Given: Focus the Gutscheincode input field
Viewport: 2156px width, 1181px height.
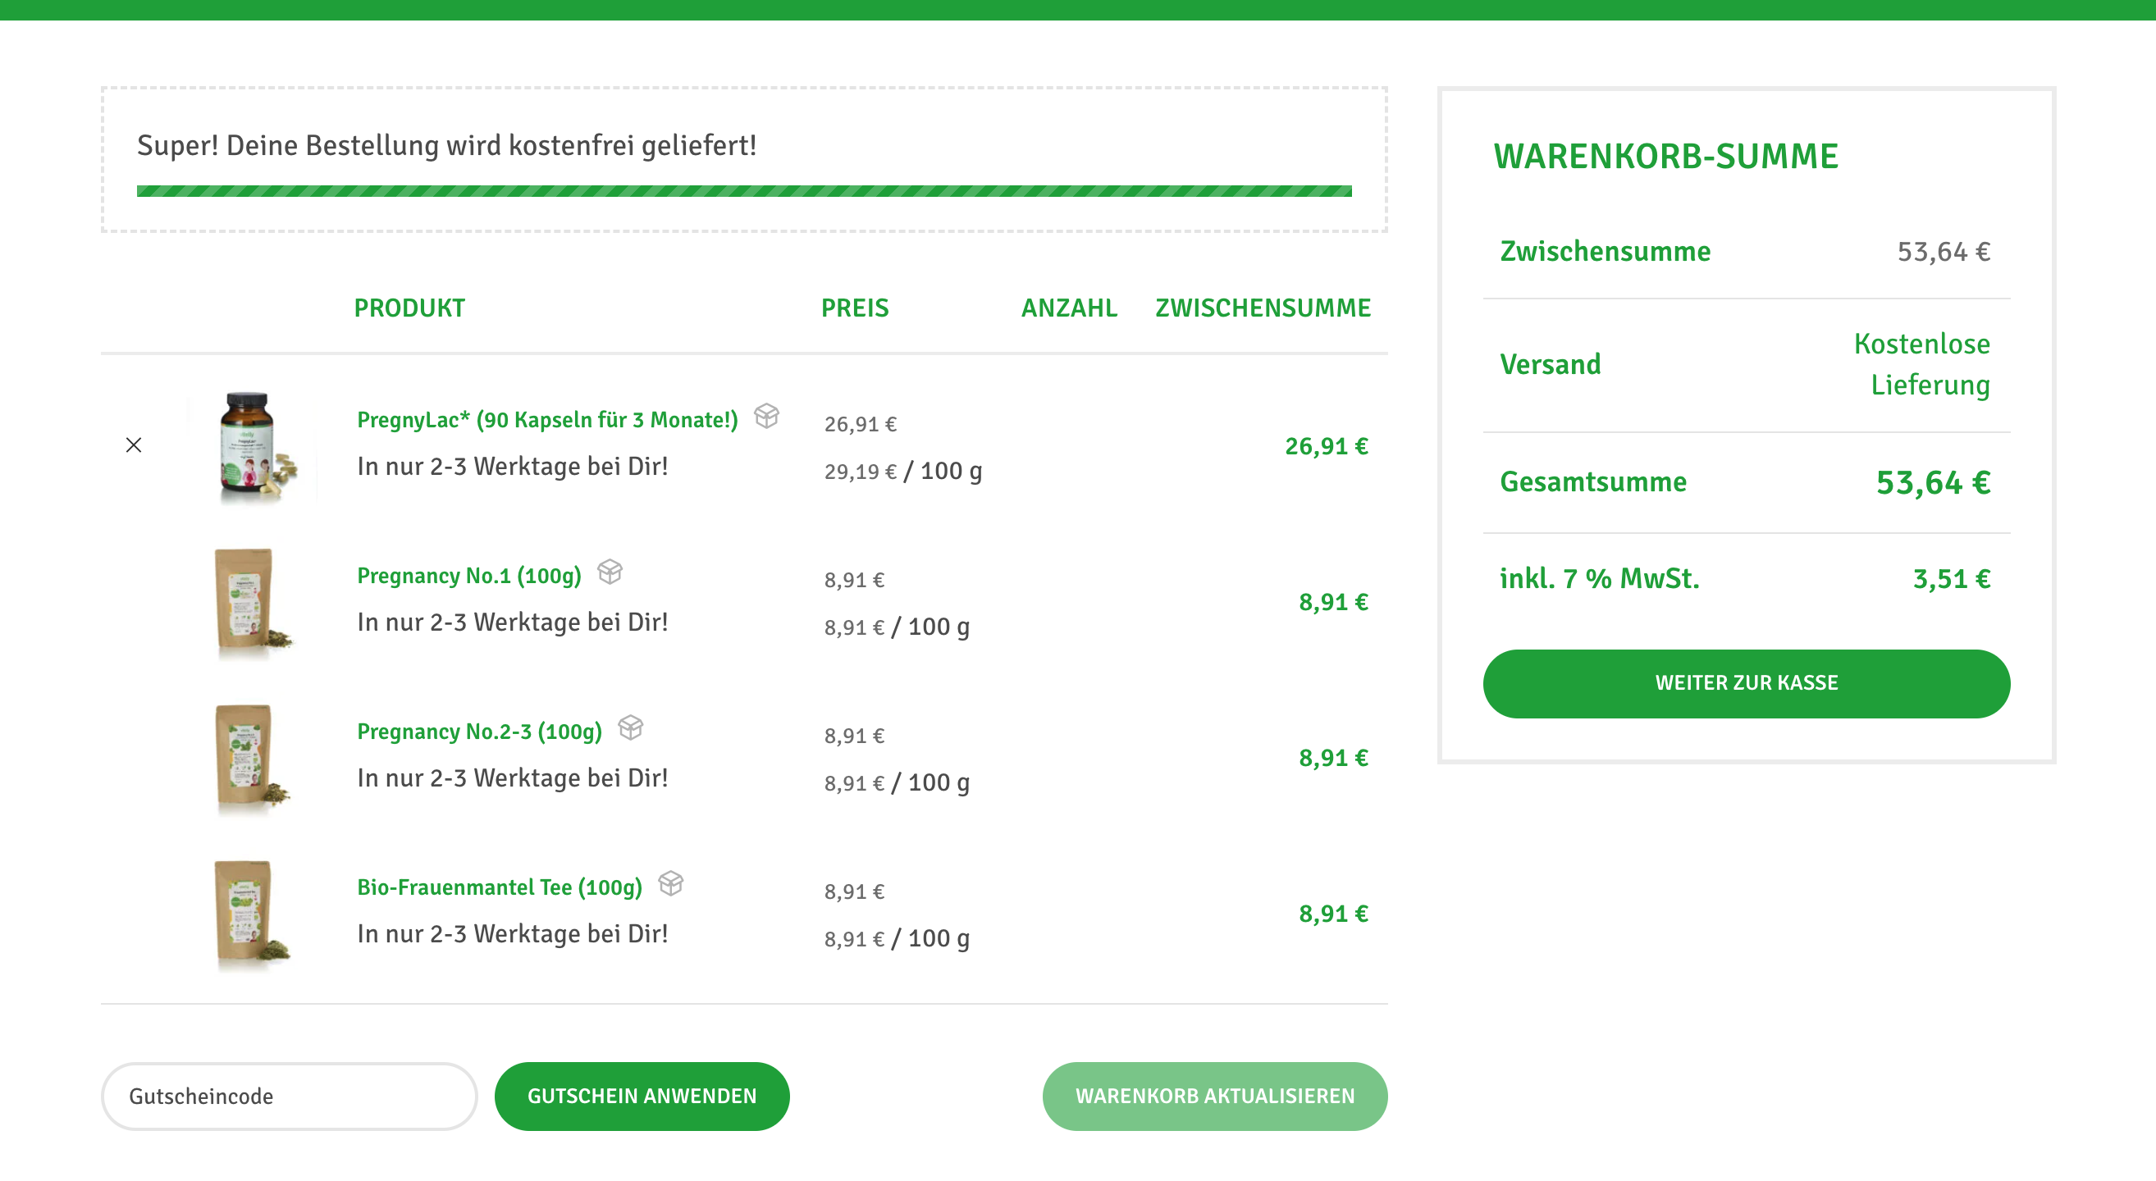Looking at the screenshot, I should (289, 1096).
